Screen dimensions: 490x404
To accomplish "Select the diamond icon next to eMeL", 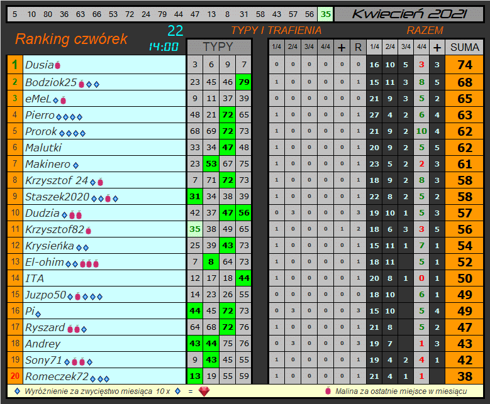I will pos(55,101).
